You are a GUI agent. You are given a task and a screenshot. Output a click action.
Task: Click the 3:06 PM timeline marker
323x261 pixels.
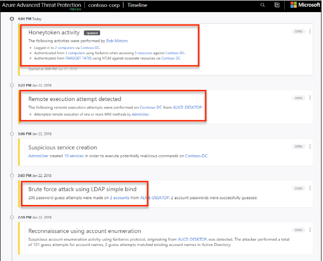[12, 134]
